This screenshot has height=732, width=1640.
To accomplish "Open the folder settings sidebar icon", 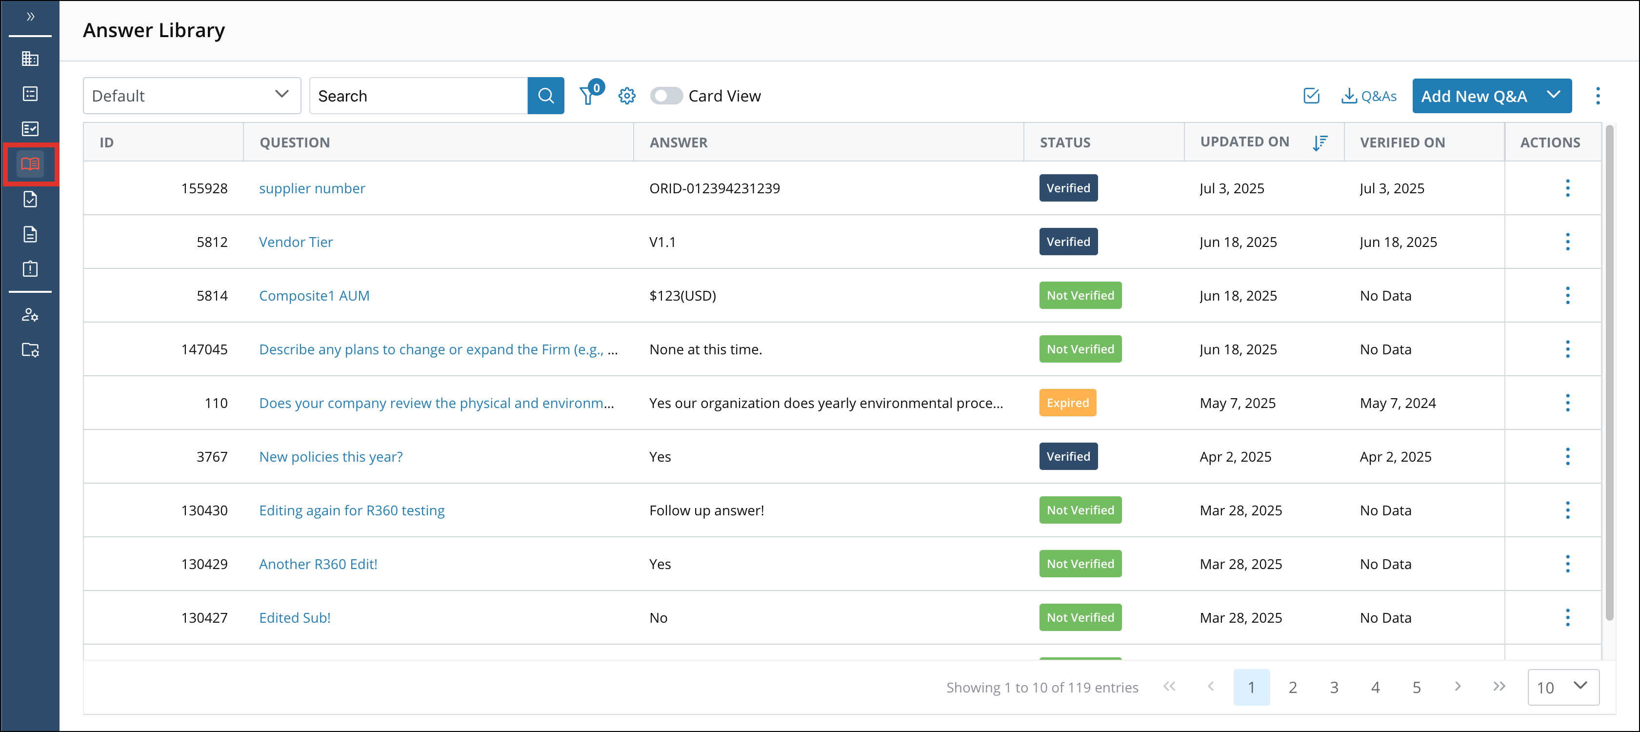I will pos(30,350).
